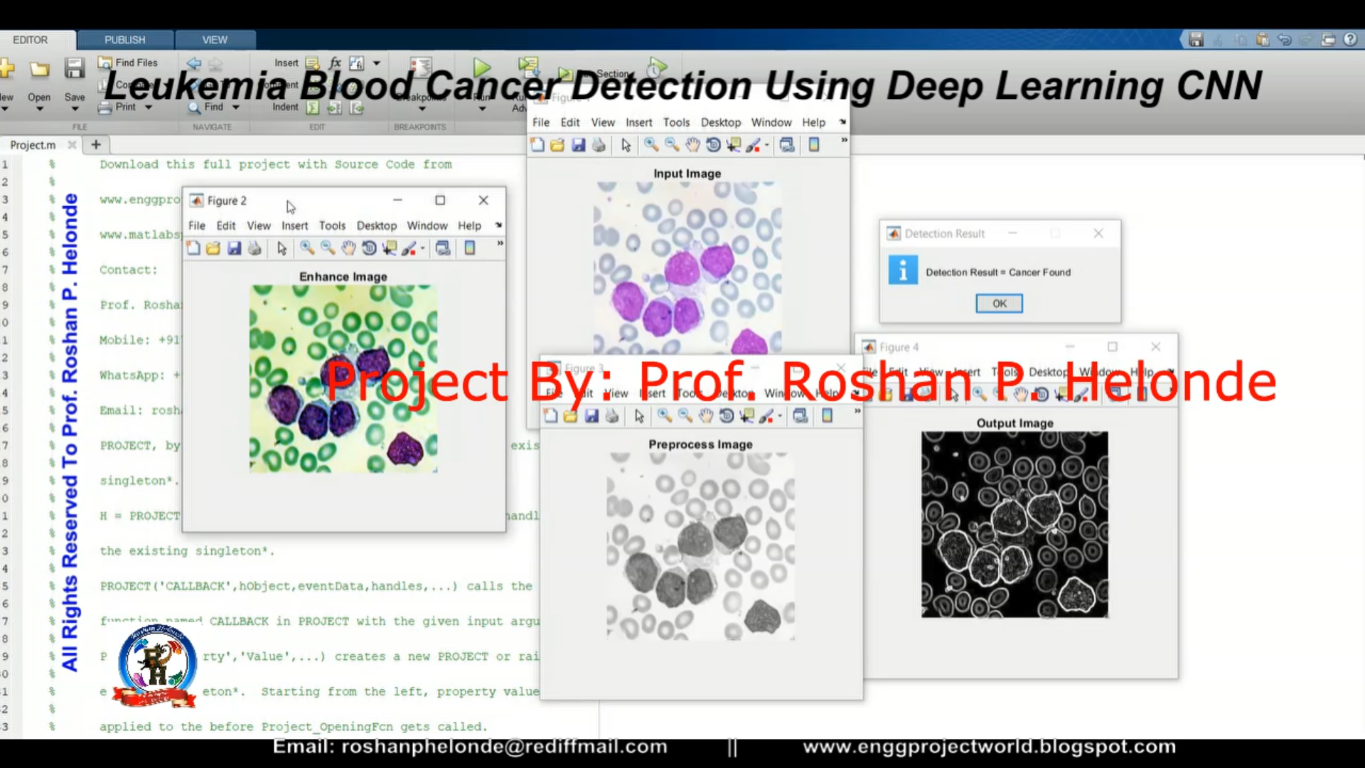Insert colorbar via Figure 2 toolbar icon
1365x768 pixels.
click(x=469, y=248)
